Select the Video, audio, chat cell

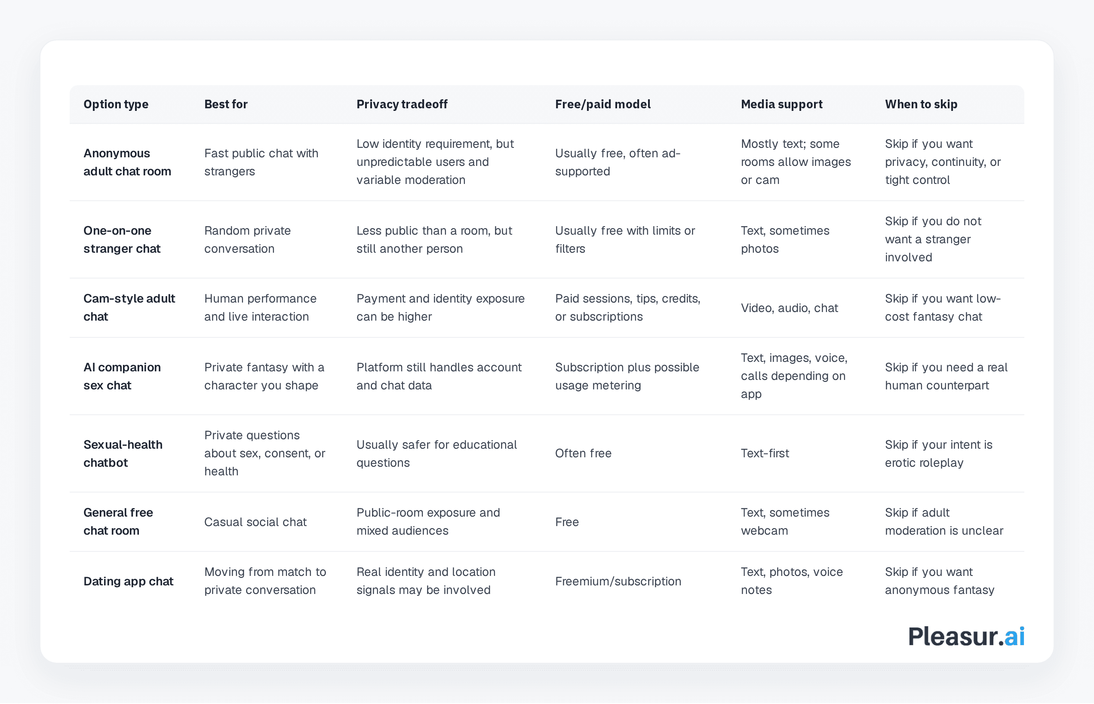[789, 308]
